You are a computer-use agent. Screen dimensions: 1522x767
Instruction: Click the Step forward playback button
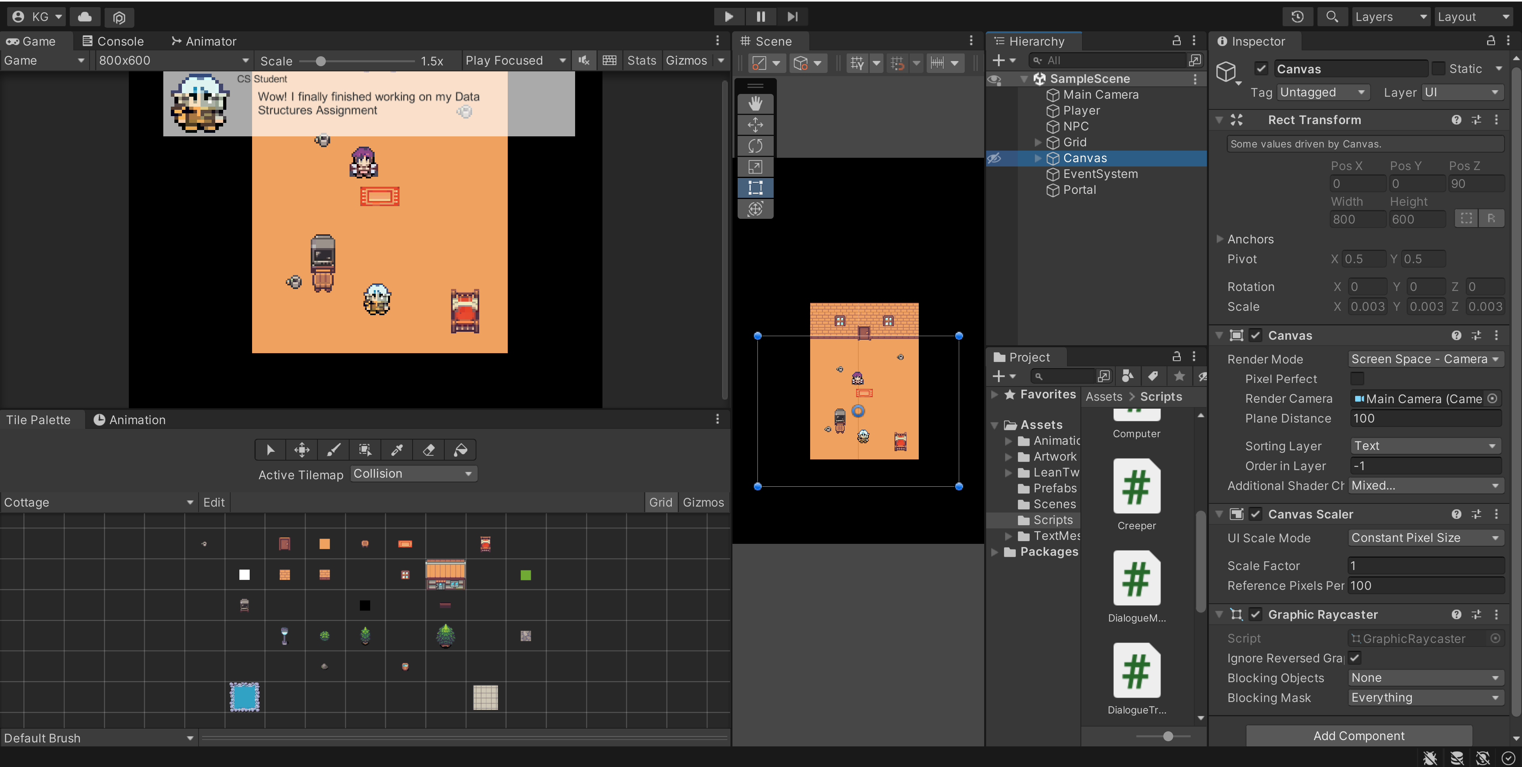point(792,17)
